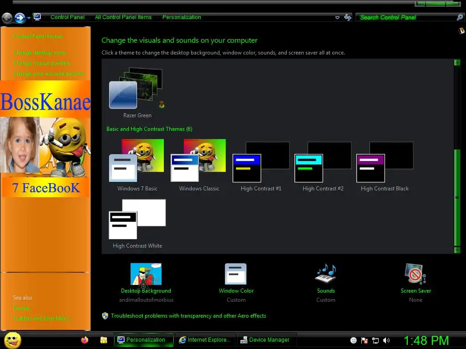Open Start menu smiley orb

coord(12,340)
